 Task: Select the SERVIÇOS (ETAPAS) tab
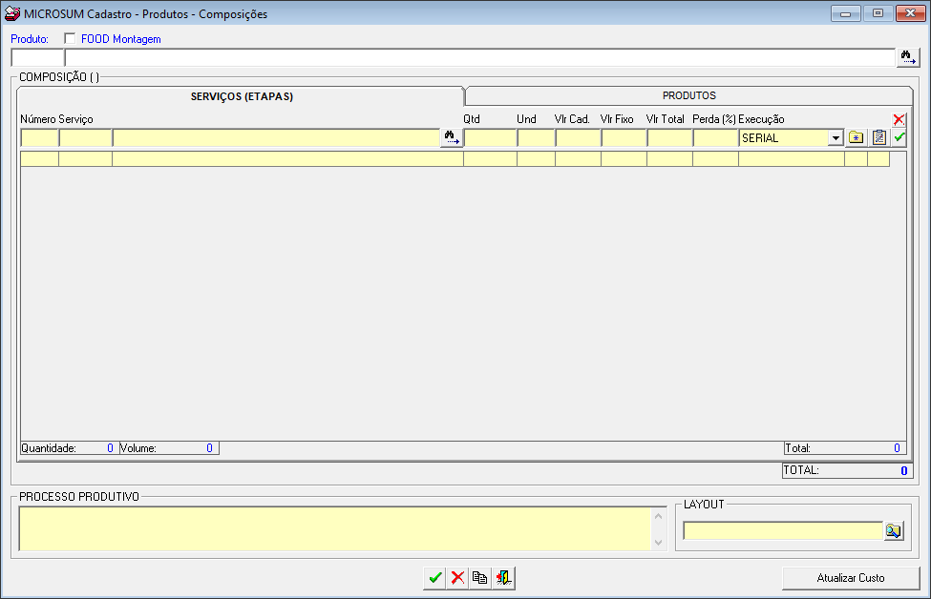tap(241, 96)
